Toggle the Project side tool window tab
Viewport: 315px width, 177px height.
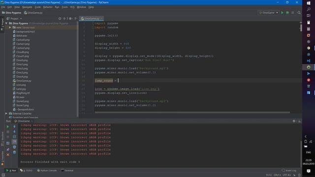pyautogui.click(x=2, y=25)
